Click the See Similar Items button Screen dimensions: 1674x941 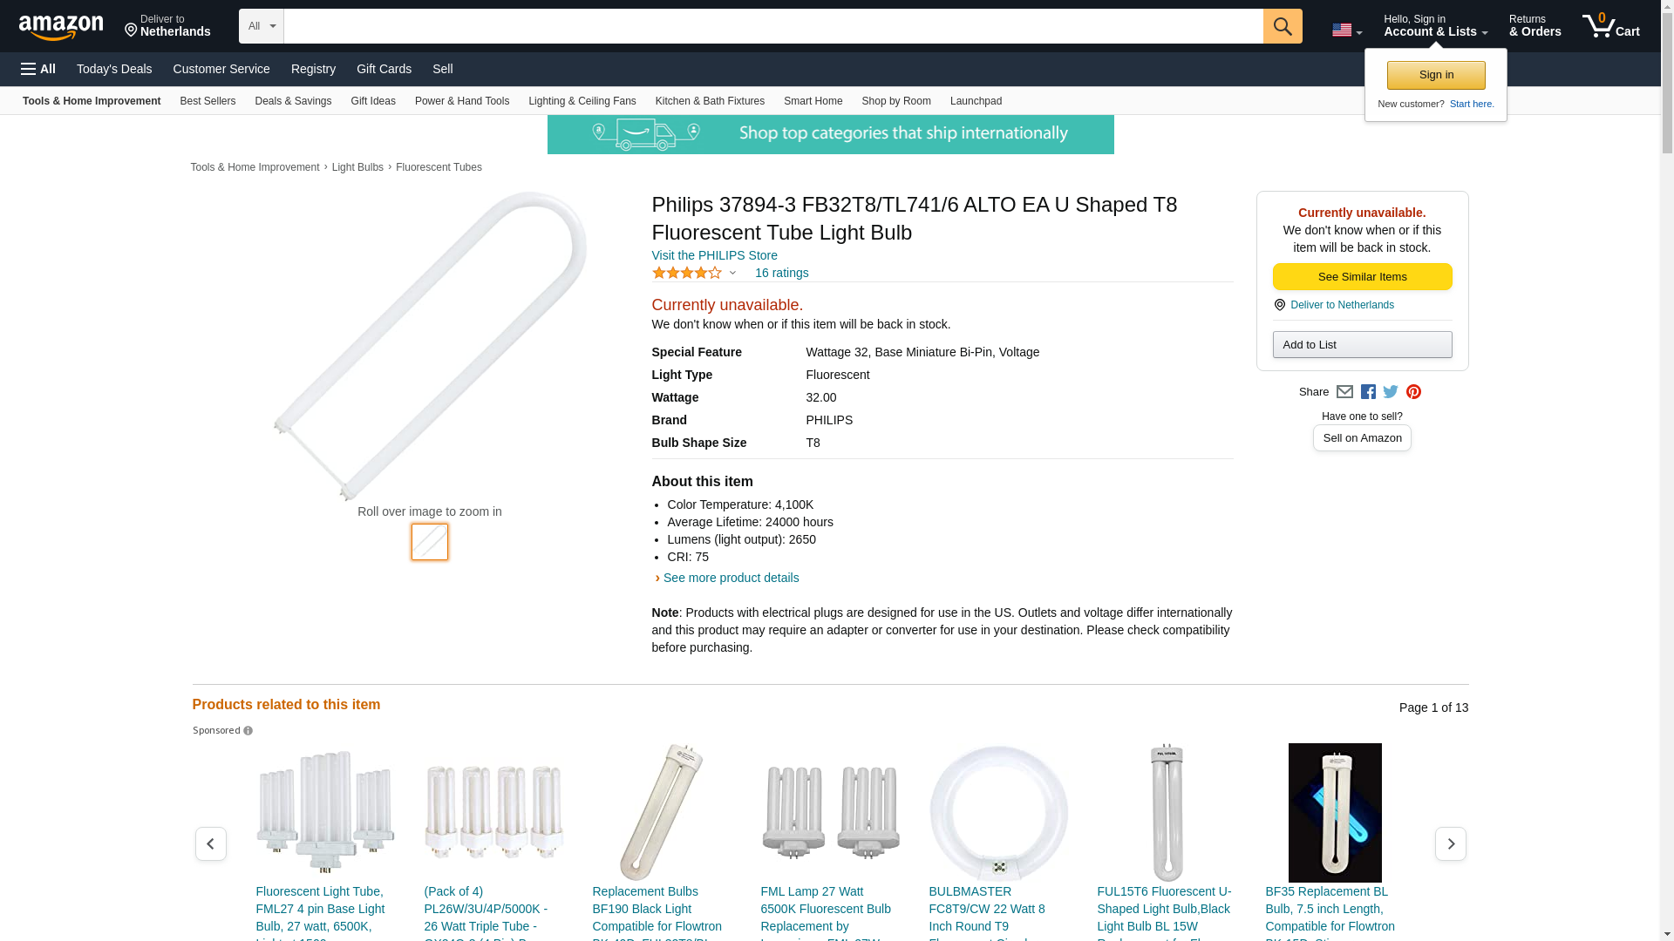[1362, 277]
